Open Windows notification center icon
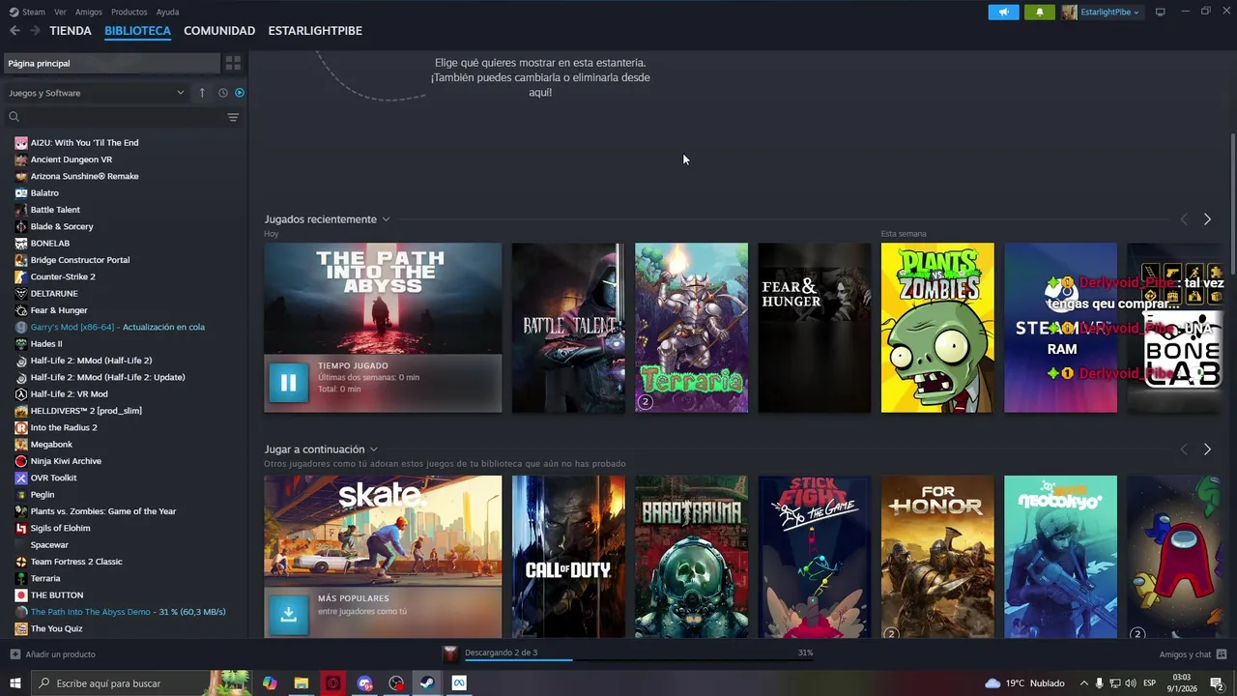Image resolution: width=1237 pixels, height=696 pixels. click(1217, 683)
